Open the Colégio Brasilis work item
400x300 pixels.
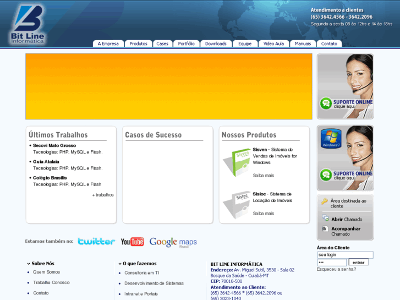pos(50,178)
